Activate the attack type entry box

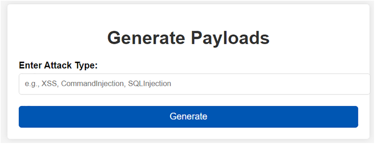coord(194,84)
